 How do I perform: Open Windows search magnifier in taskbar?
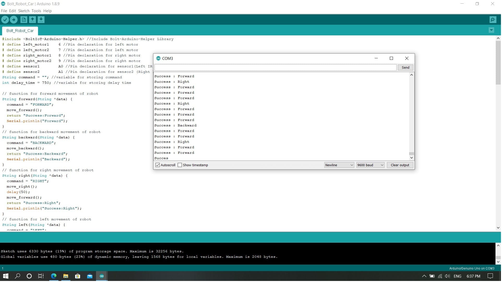17,276
